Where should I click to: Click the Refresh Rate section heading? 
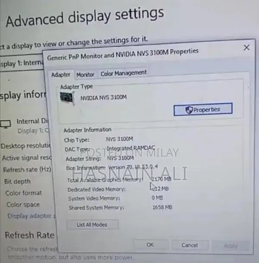click(x=29, y=235)
